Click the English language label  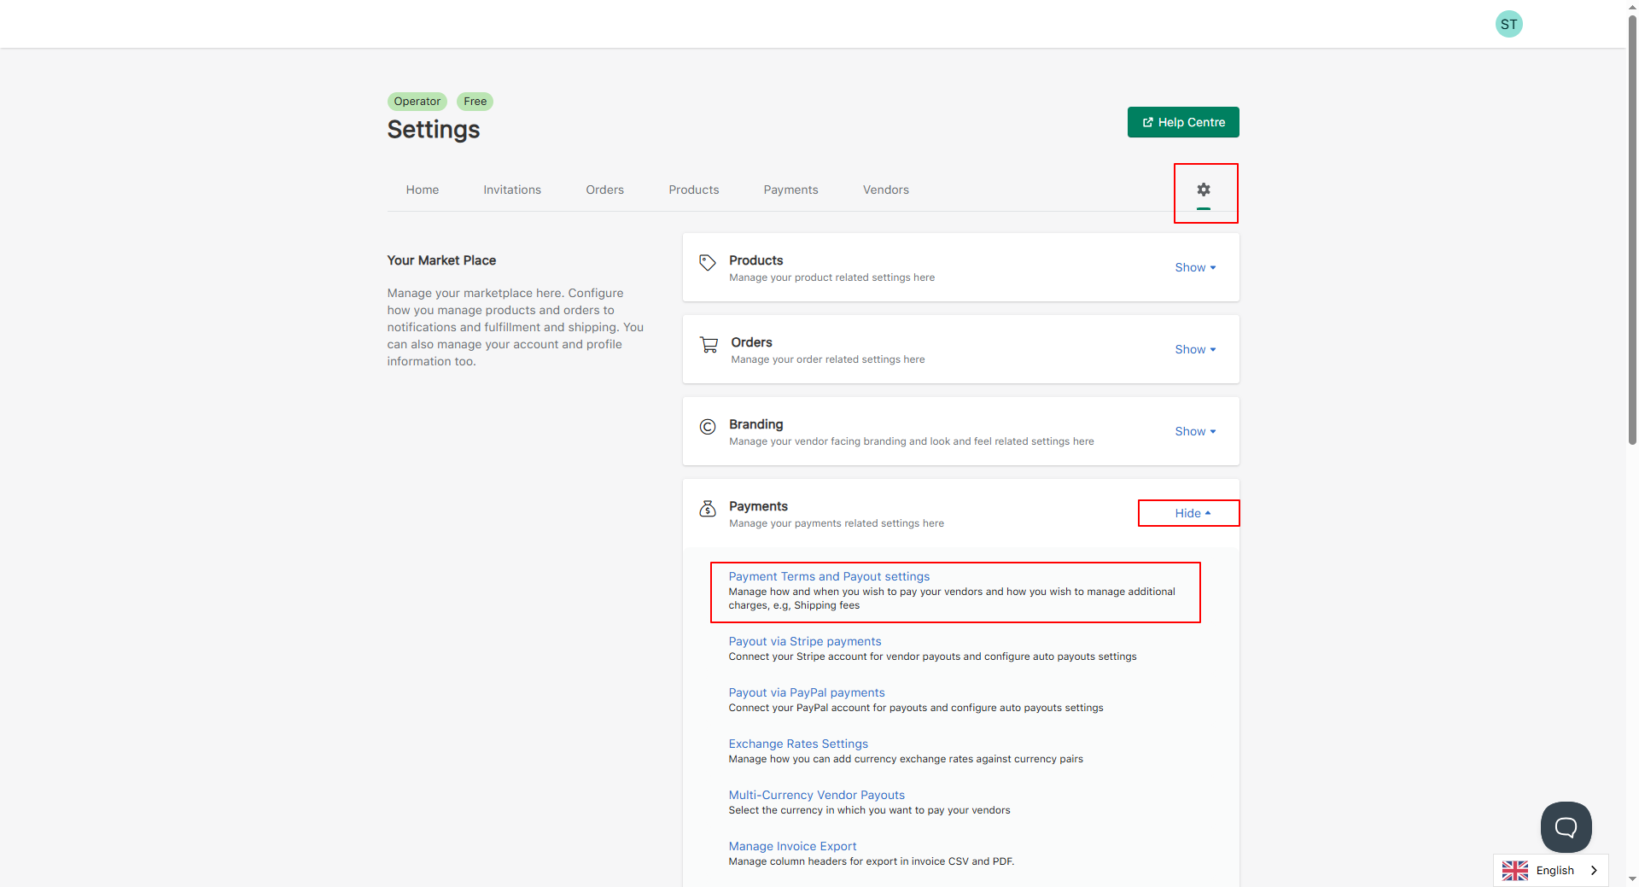[1554, 871]
